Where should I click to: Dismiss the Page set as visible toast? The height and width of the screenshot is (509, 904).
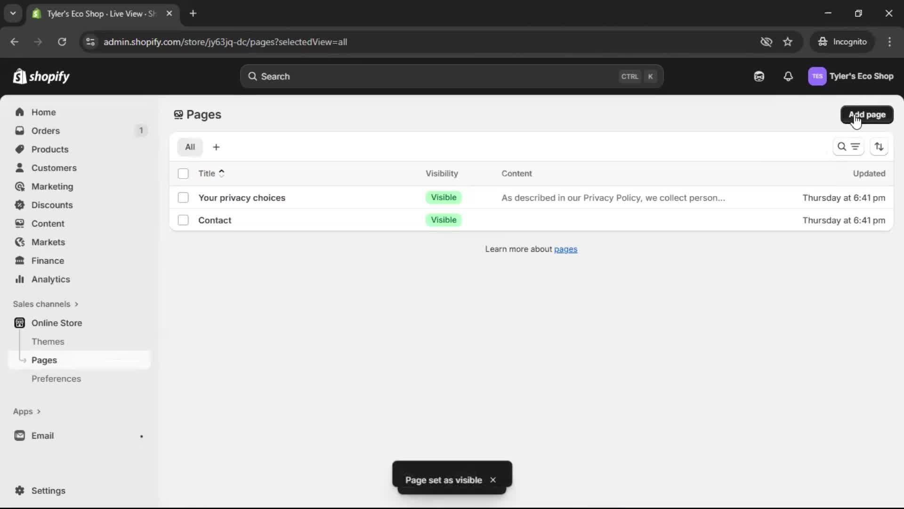point(493,480)
